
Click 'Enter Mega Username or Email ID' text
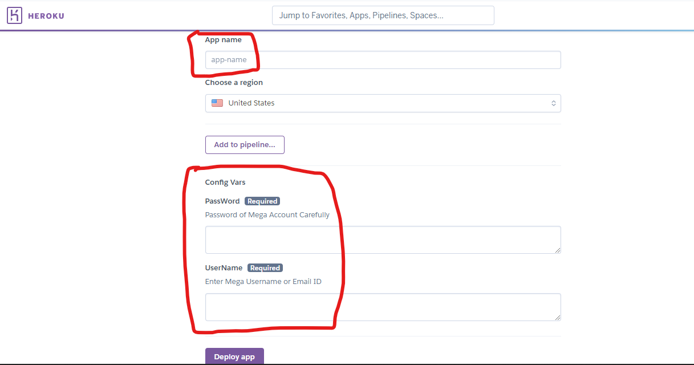tap(263, 282)
